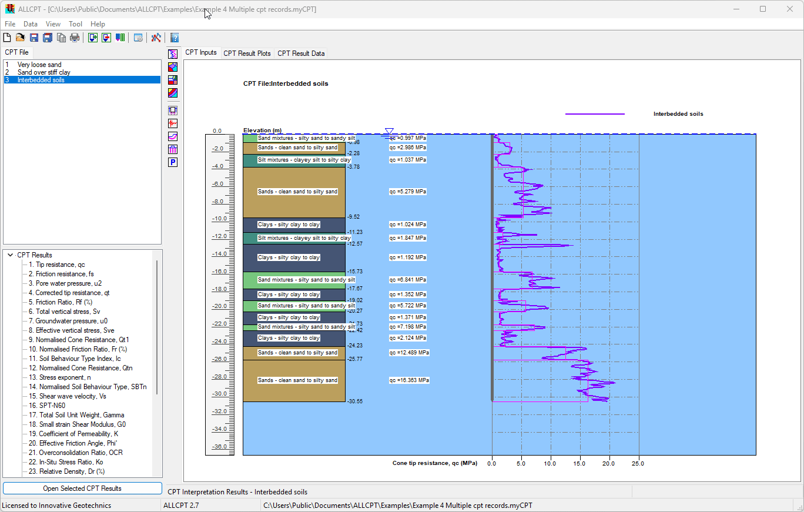Click the red-blue analysis tools icon
Viewport: 804px width, 512px height.
(x=156, y=38)
